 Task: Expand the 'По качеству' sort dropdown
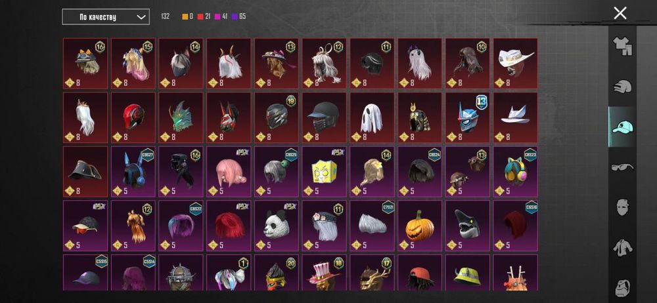tap(106, 17)
